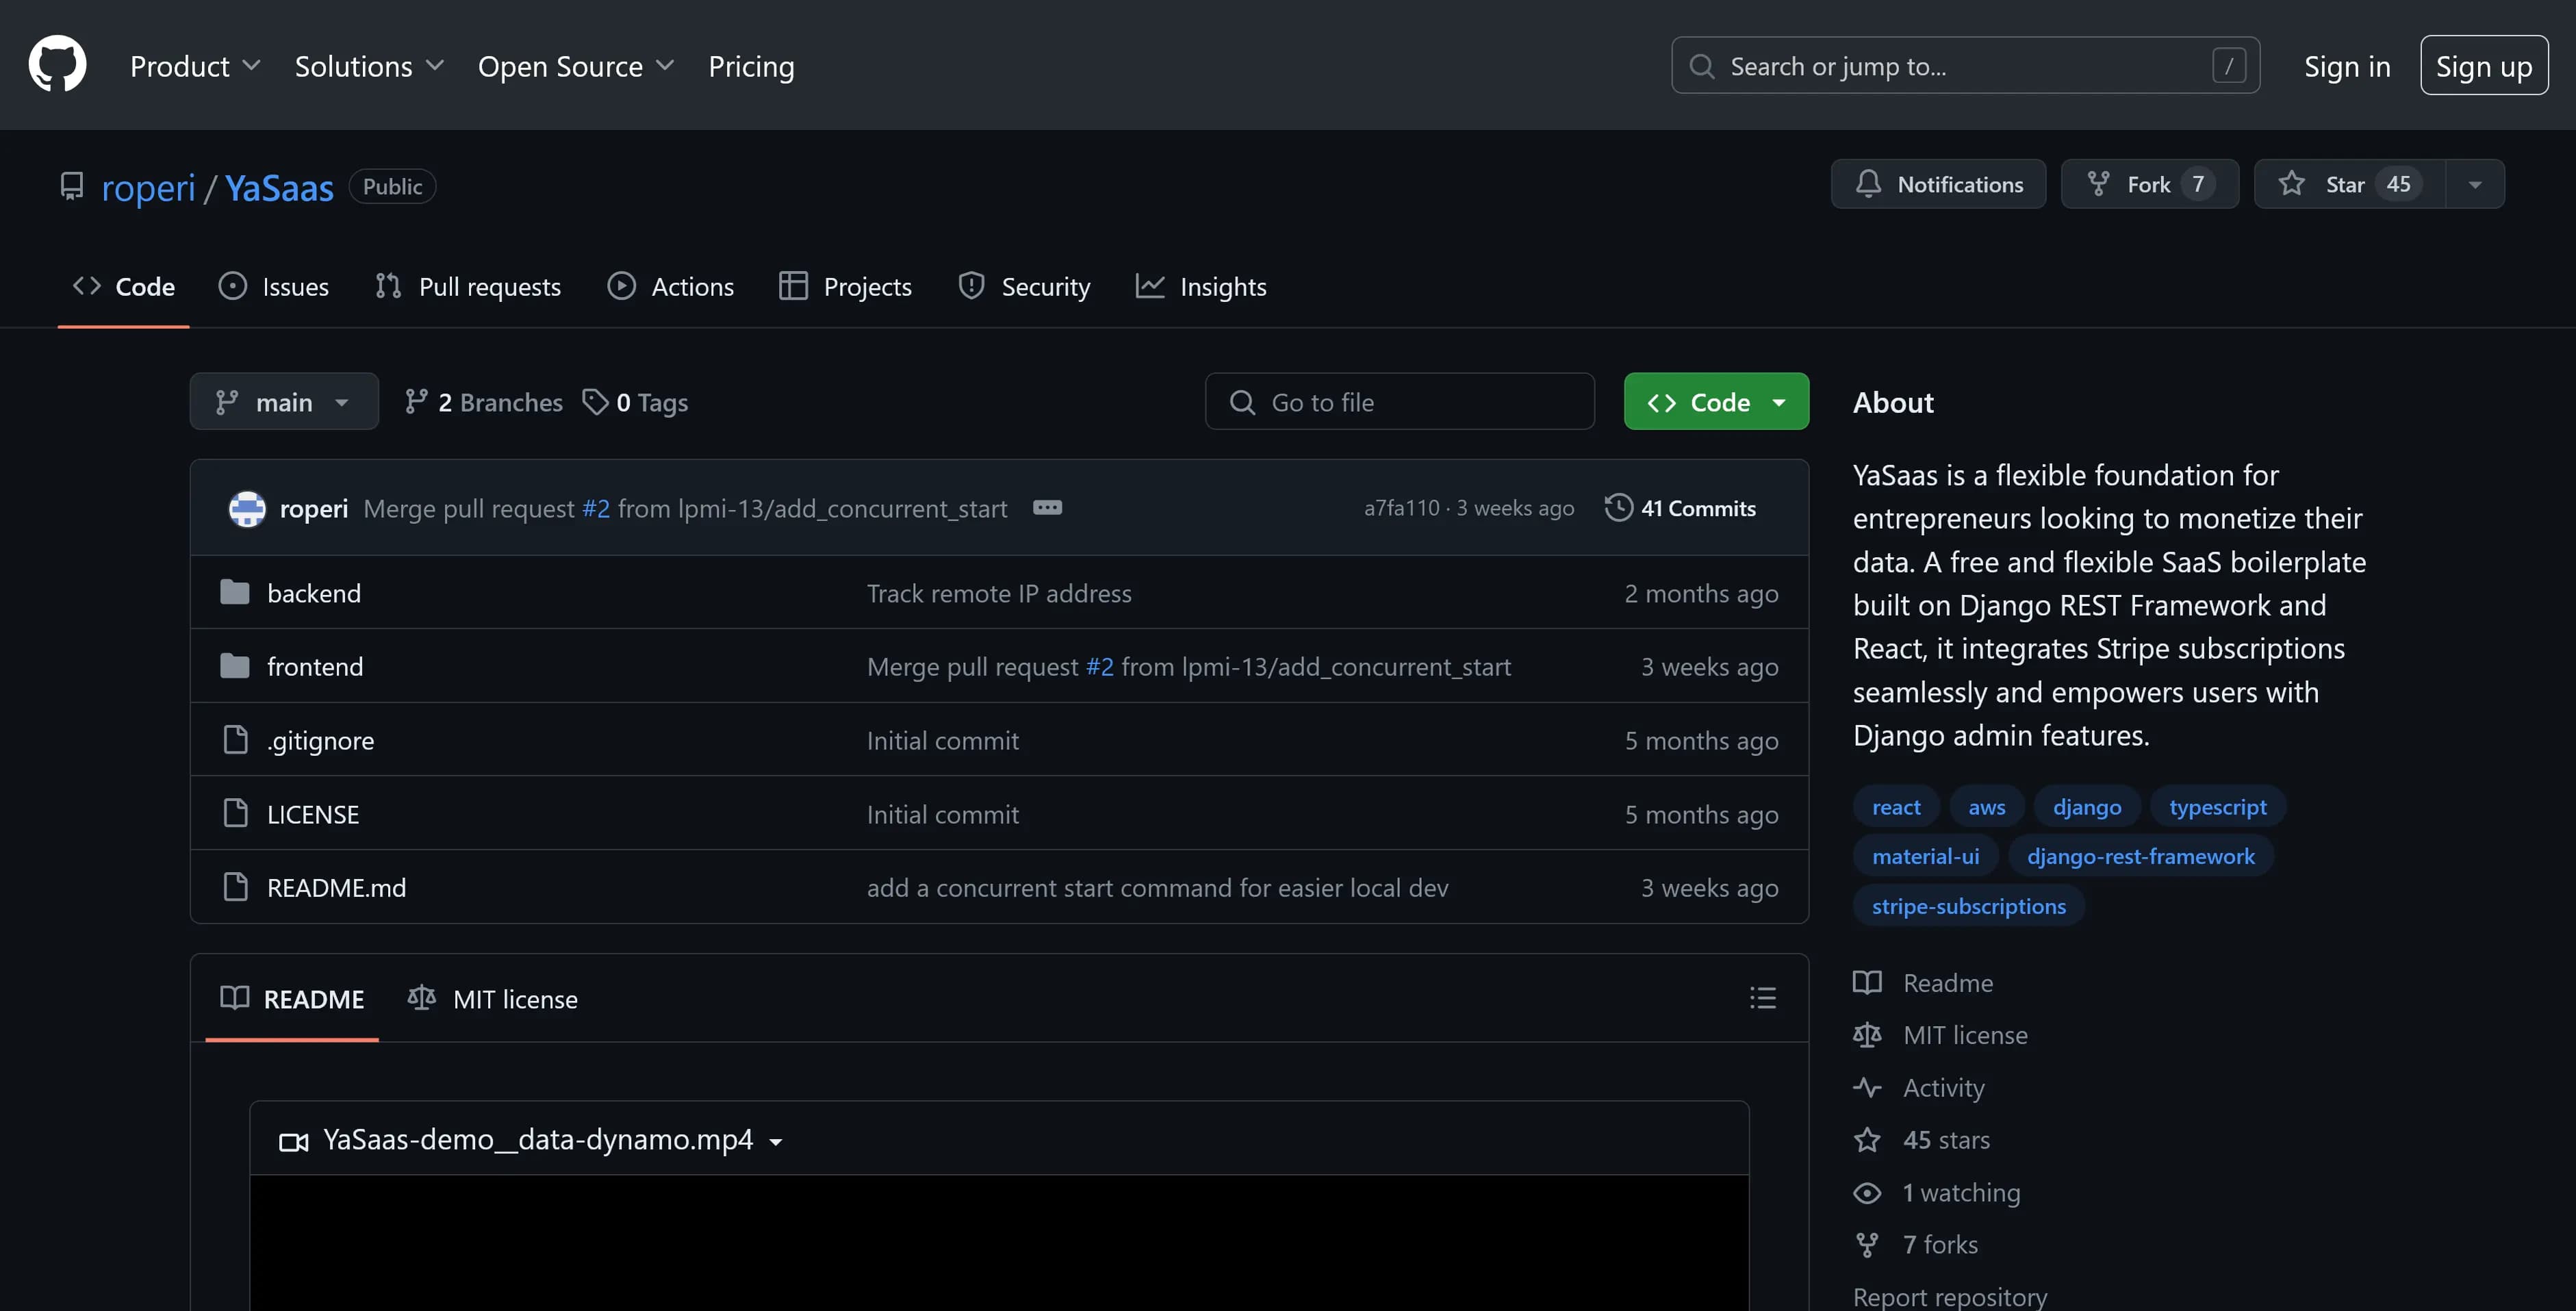Open commit hash a7fa110

(1402, 508)
